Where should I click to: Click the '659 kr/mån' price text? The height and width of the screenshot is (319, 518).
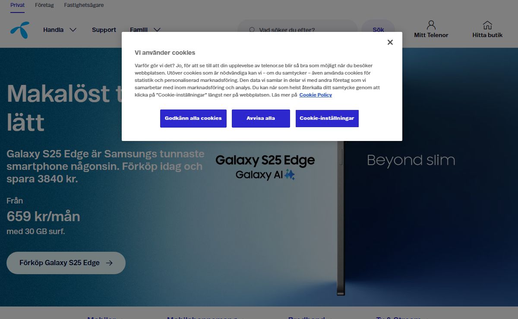[43, 216]
